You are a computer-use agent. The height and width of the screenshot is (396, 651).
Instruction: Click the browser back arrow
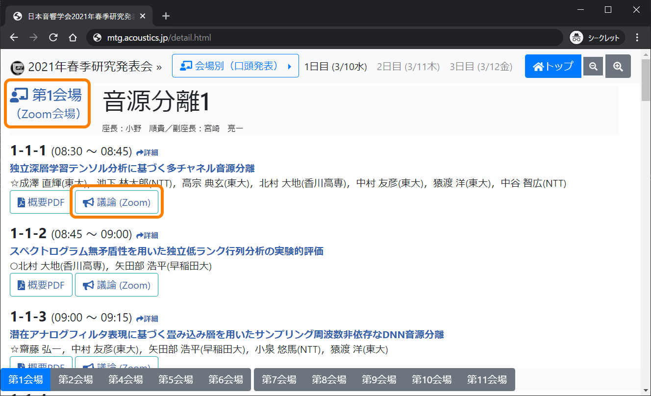click(x=14, y=38)
